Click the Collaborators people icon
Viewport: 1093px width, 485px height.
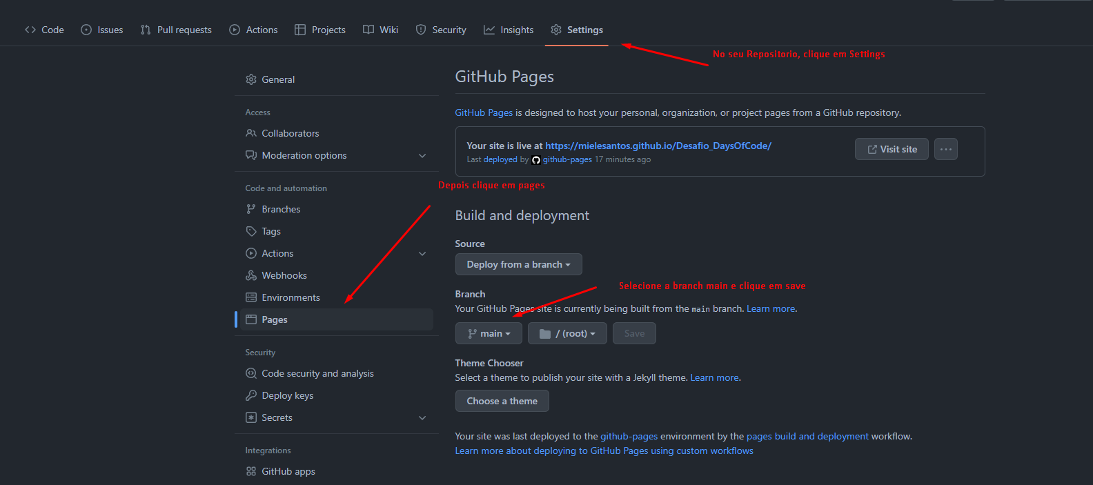tap(251, 133)
